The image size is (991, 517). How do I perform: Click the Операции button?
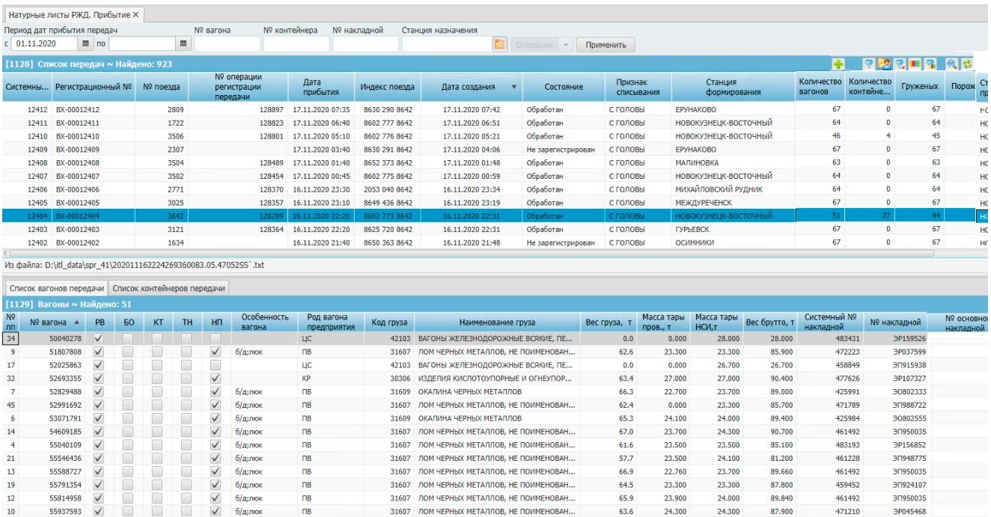point(534,45)
